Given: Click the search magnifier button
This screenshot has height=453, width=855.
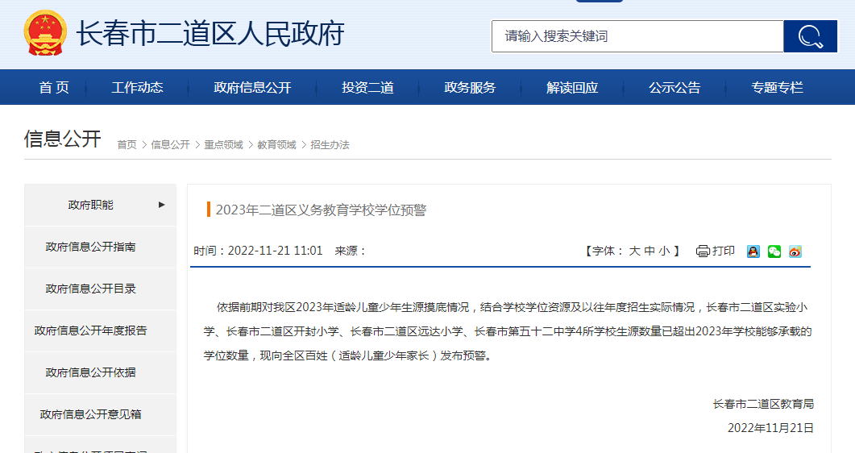Looking at the screenshot, I should 811,36.
